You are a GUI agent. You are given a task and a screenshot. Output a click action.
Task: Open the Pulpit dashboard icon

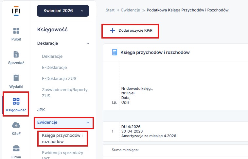point(16,31)
